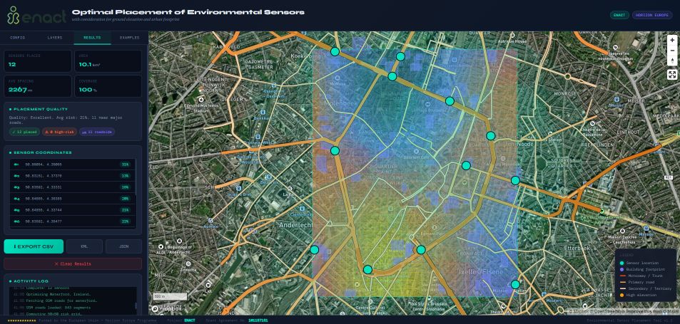The height and width of the screenshot is (324, 680).
Task: Click the Area 10.1 km² stat card
Action: 108,61
